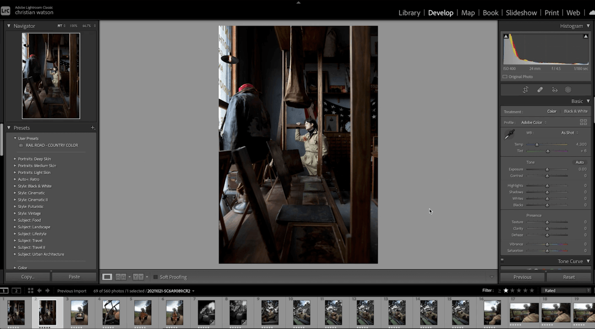The image size is (595, 329).
Task: Pick the White Balance eyedropper
Action: tap(509, 134)
